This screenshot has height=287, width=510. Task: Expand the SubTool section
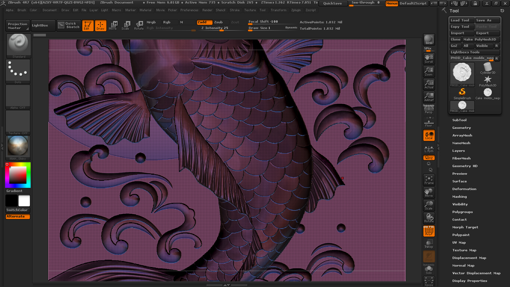pos(459,120)
